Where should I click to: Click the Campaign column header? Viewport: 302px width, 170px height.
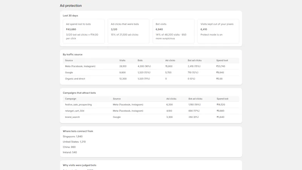pos(71,99)
